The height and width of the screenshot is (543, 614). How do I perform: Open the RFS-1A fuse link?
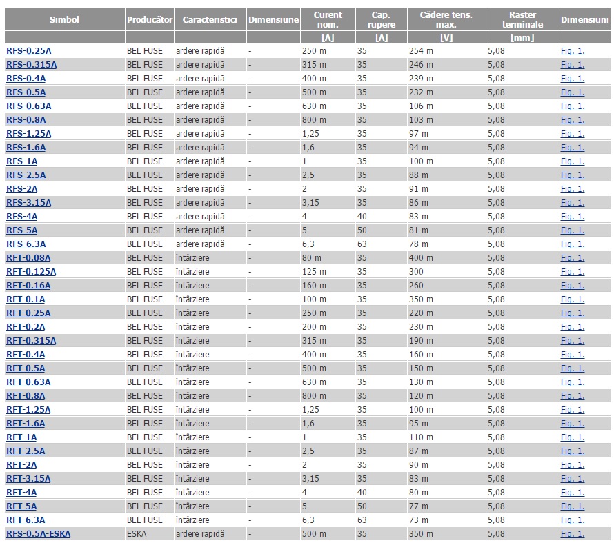(x=22, y=161)
